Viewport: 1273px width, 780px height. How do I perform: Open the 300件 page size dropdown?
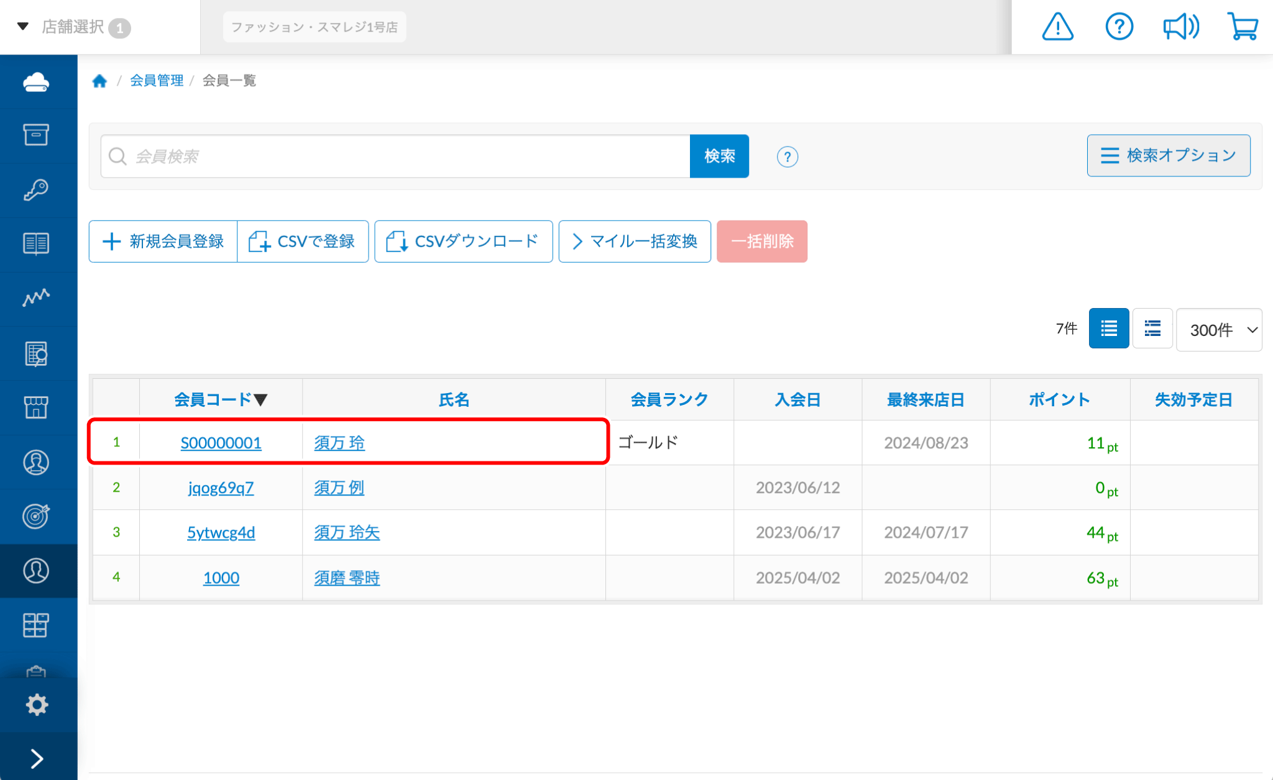pos(1219,330)
